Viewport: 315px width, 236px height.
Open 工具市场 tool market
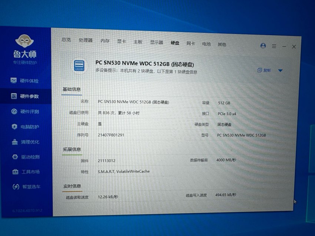(26, 172)
